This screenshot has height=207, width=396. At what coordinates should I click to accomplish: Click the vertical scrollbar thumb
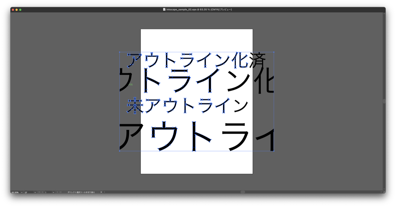[384, 101]
